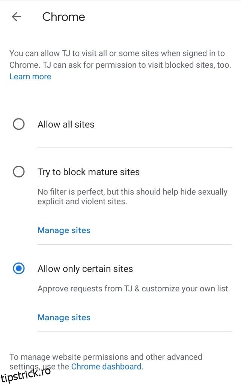Select the Allow only certain sites radio button
Viewport: 241px width, 385px height.
tap(19, 268)
